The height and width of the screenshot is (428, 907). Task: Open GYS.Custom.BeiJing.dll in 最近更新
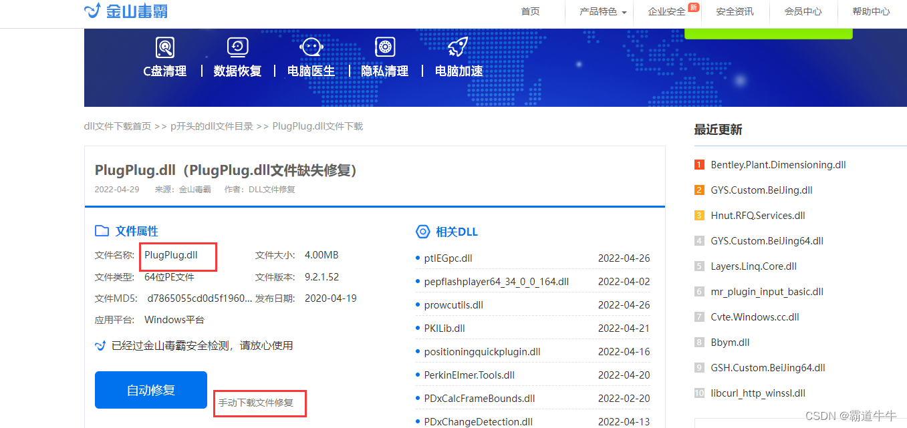coord(762,190)
